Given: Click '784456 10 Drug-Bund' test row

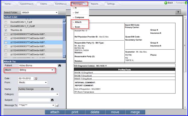Looking at the screenshot, I should click(124, 72).
